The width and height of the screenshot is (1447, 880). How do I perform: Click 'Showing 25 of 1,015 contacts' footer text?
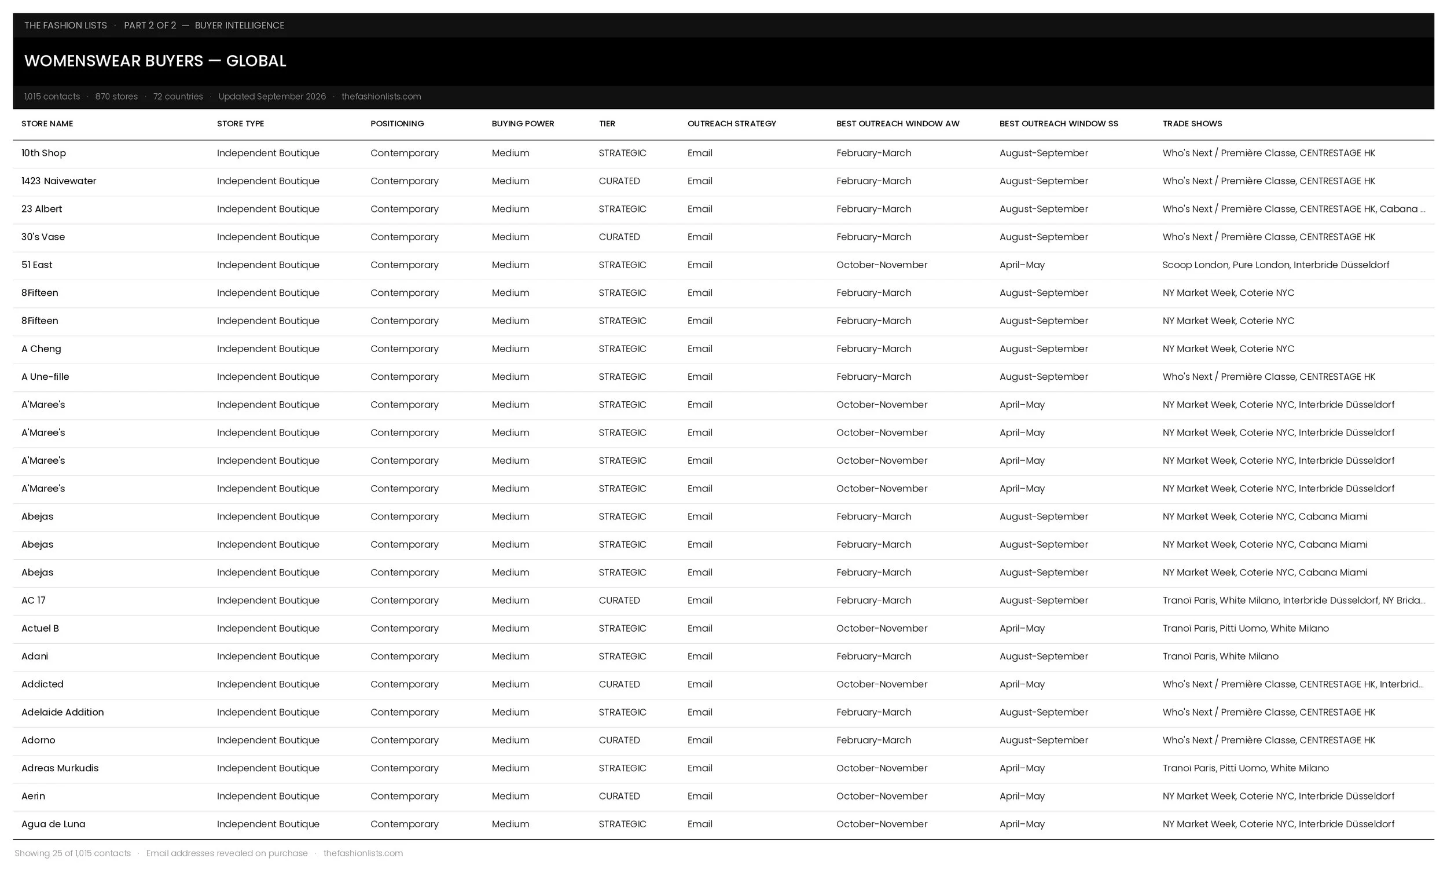[73, 853]
